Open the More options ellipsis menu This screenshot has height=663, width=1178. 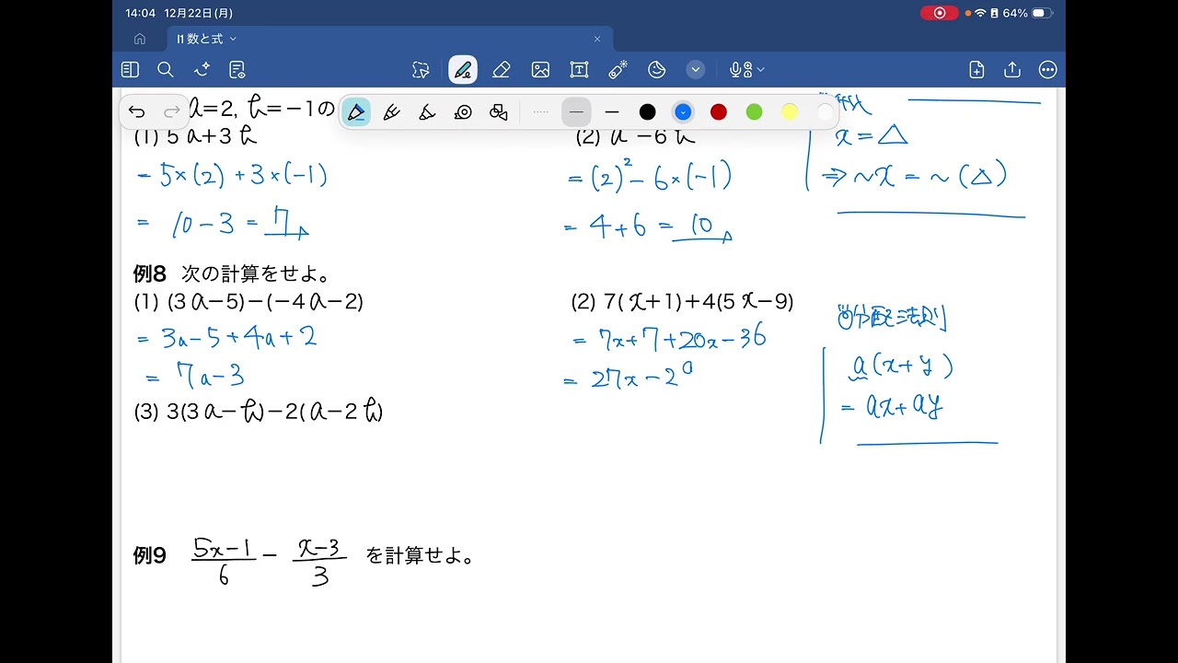click(1047, 70)
